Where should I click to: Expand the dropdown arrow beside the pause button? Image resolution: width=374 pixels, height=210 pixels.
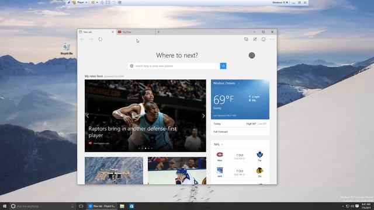tap(97, 2)
